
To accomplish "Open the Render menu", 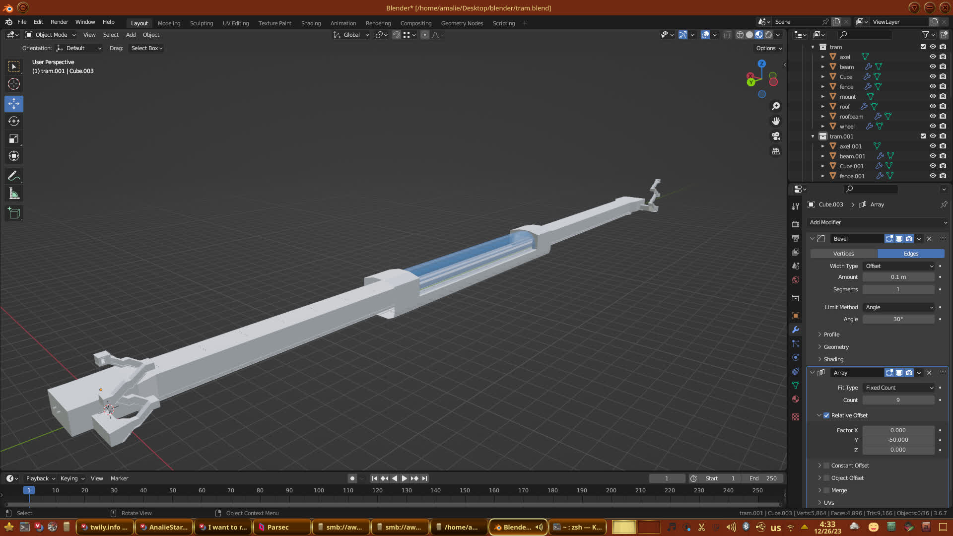I will [59, 22].
